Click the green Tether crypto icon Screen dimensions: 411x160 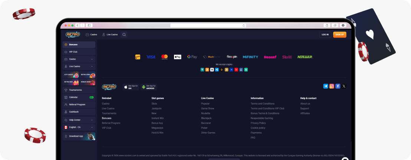click(203, 70)
